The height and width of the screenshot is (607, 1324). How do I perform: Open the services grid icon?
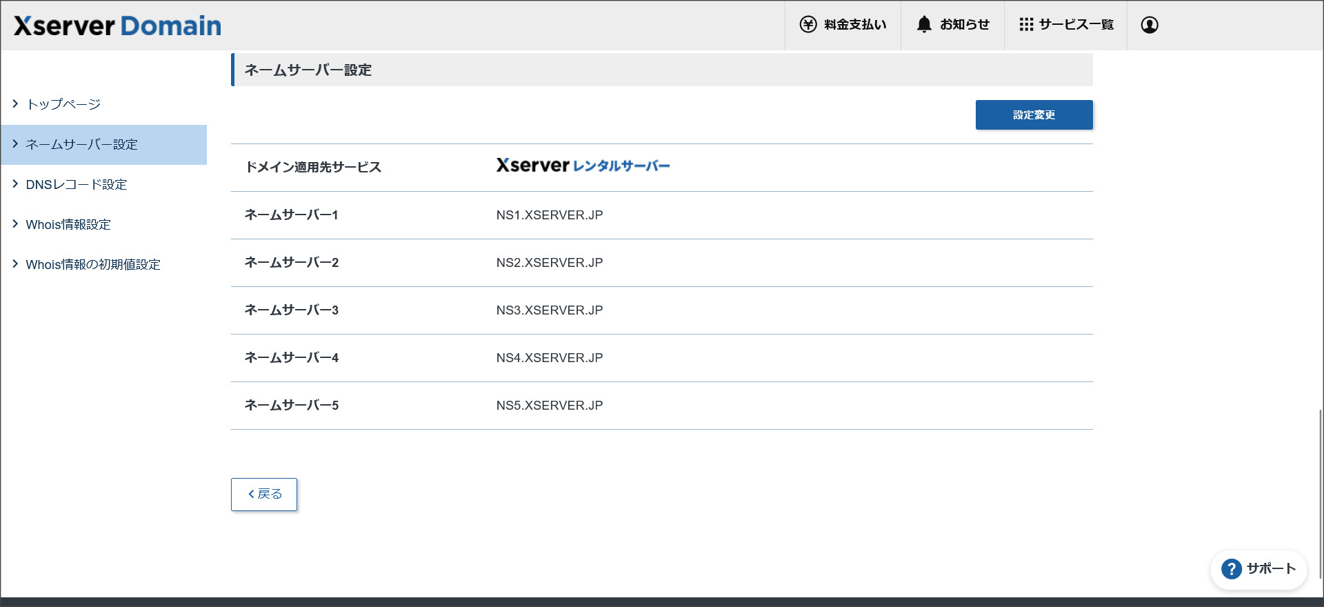pyautogui.click(x=1026, y=25)
